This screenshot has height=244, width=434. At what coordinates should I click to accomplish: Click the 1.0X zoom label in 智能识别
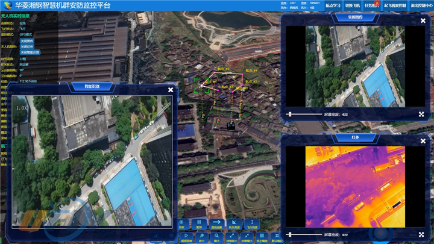(21, 108)
